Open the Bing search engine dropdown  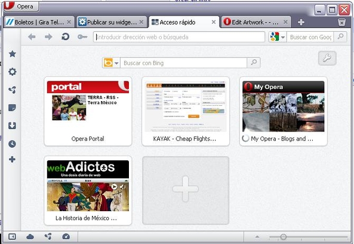point(111,63)
